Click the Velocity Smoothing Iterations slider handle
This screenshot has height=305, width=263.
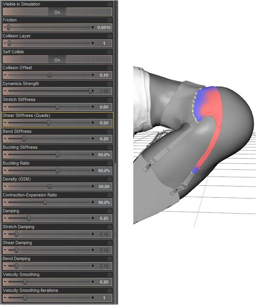[25, 297]
